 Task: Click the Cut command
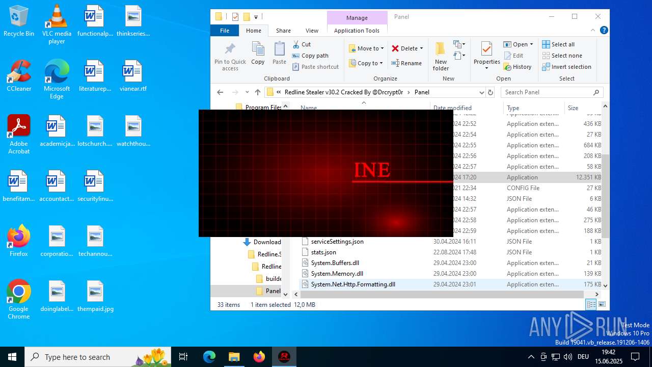302,44
